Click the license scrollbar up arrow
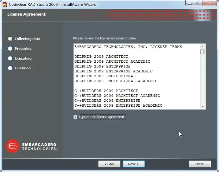 click(203, 47)
